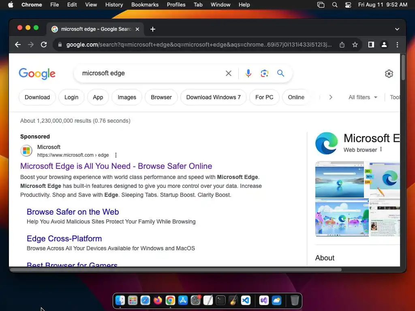Submit search with magnifier button

[x=280, y=73]
